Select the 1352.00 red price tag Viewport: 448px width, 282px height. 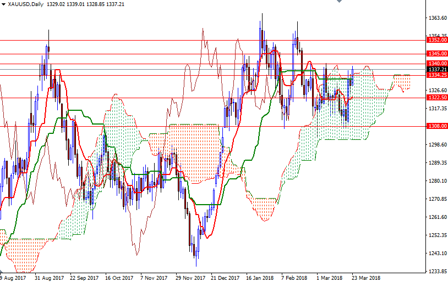(437, 40)
